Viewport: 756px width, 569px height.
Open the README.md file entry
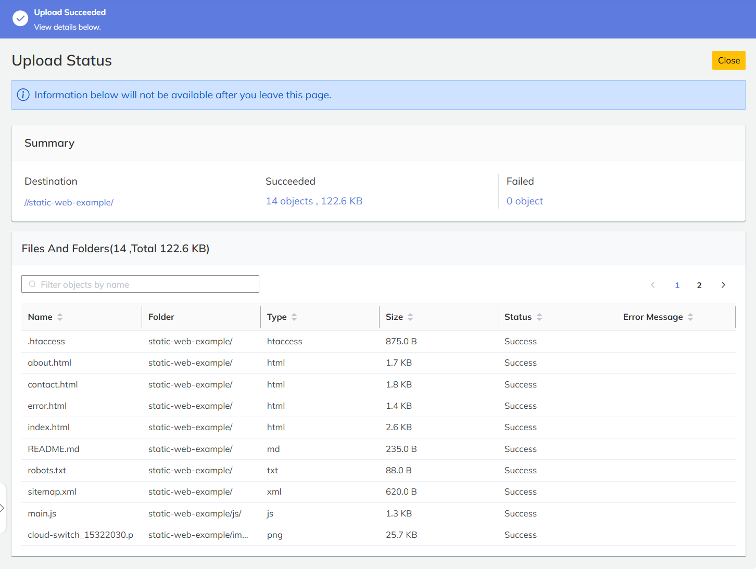pyautogui.click(x=53, y=448)
